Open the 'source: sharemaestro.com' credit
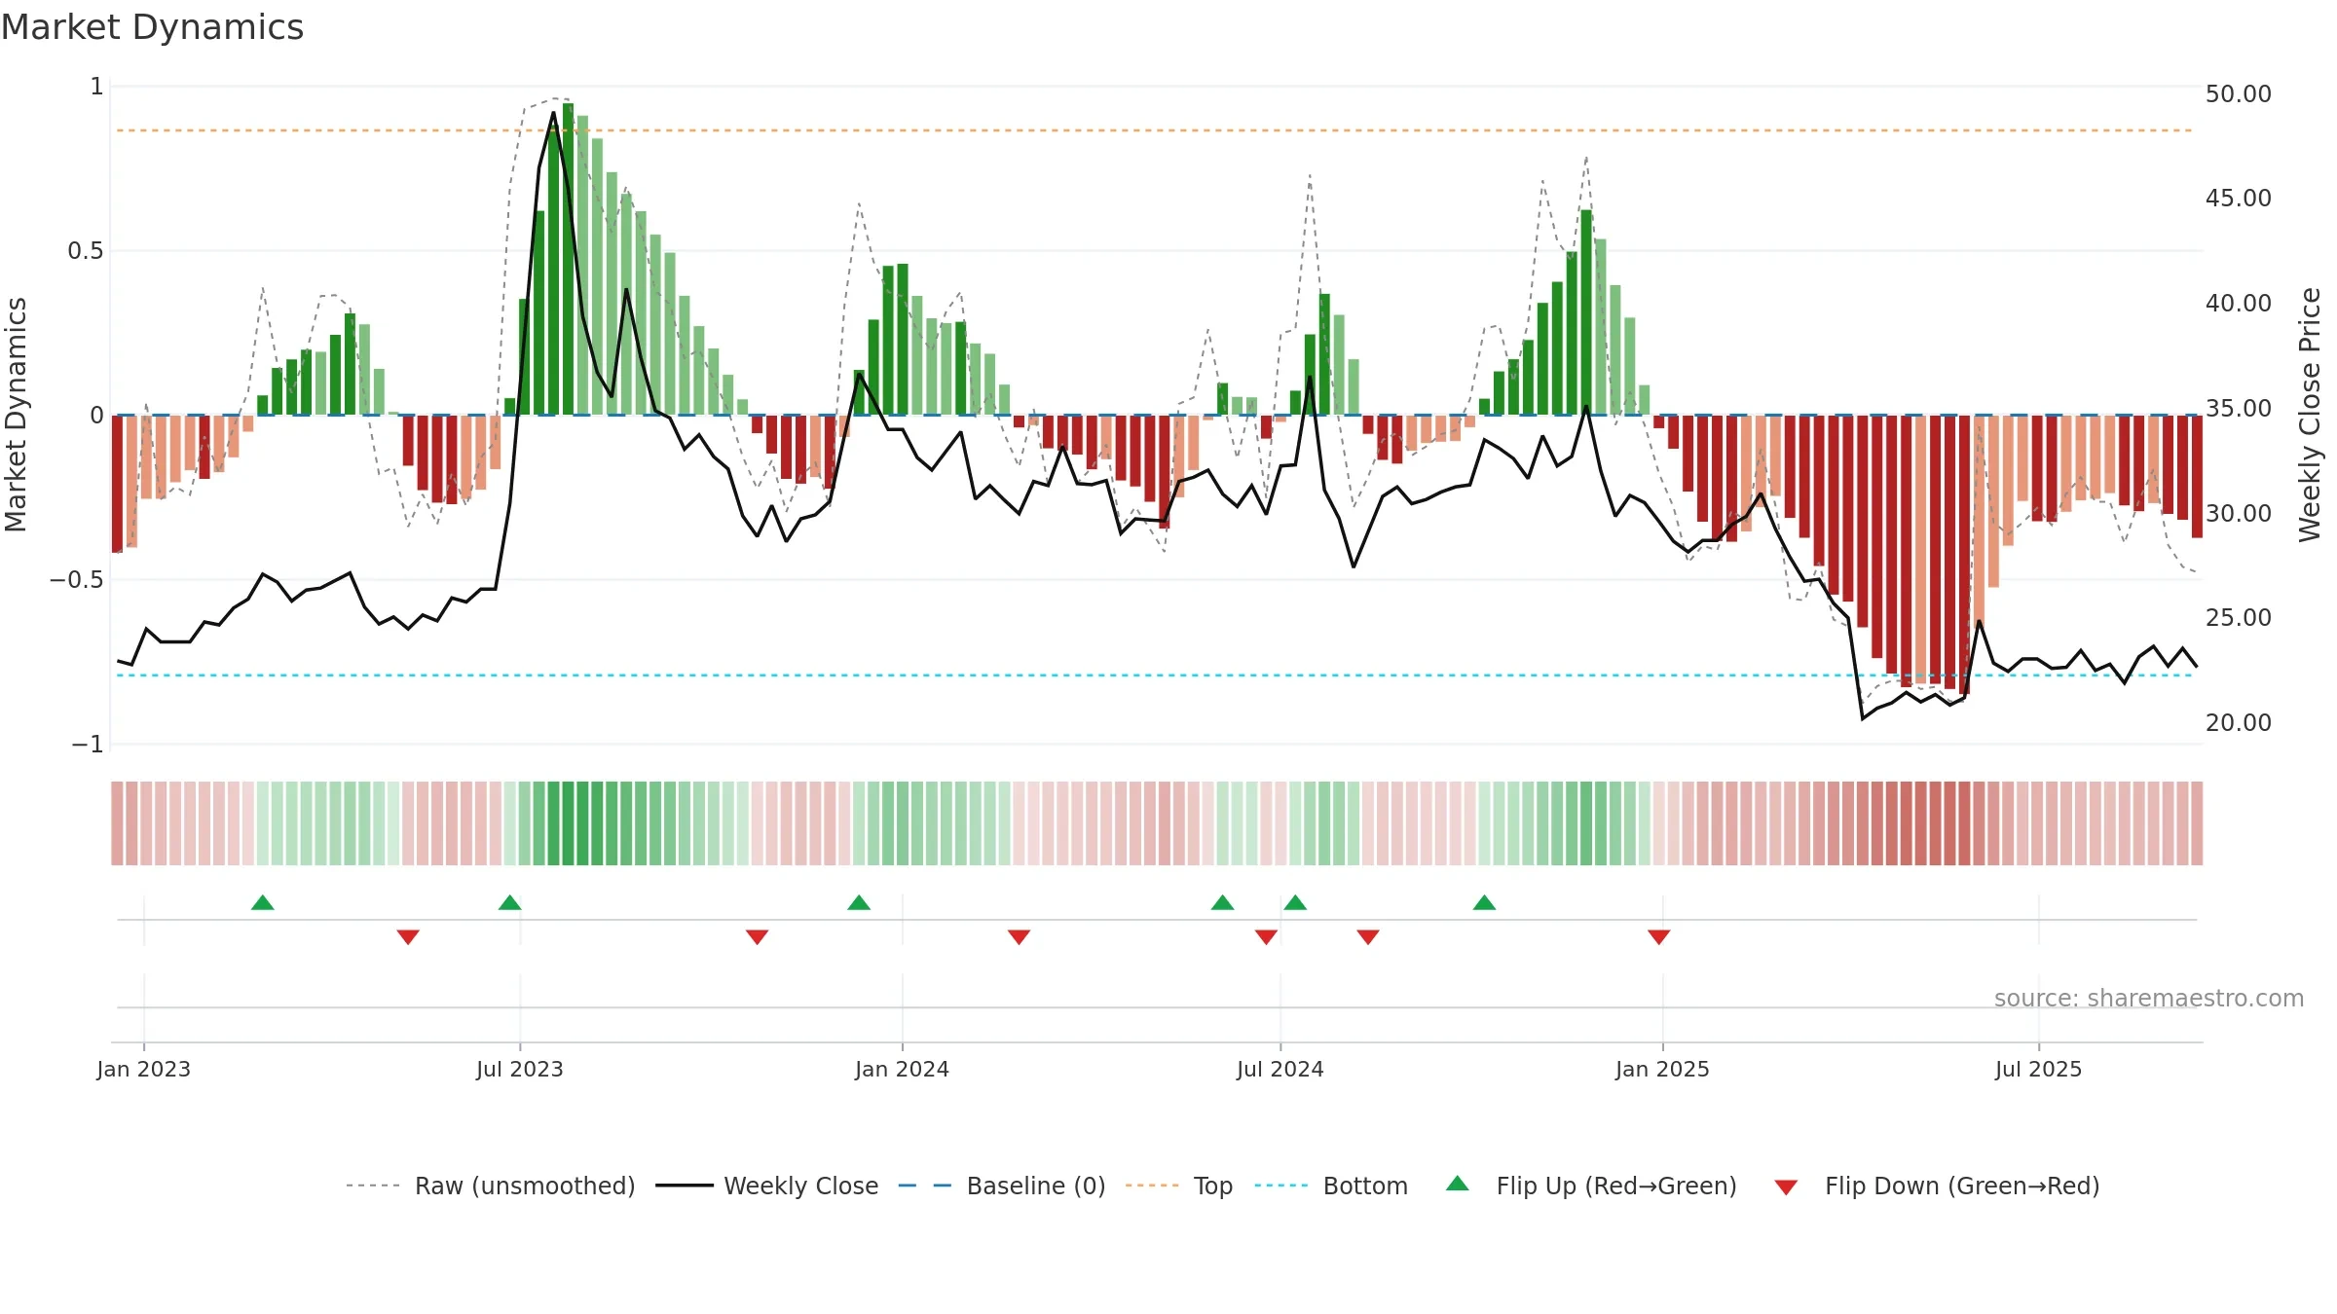Viewport: 2337px width, 1314px height. coord(2149,998)
